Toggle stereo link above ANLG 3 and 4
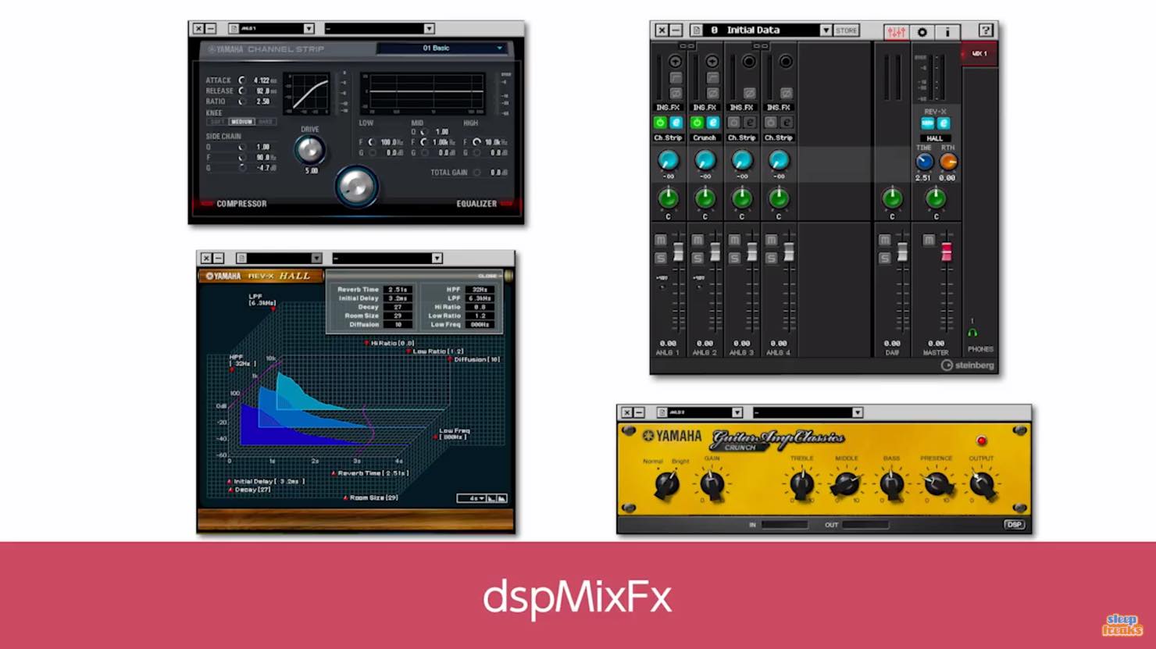 click(x=761, y=46)
